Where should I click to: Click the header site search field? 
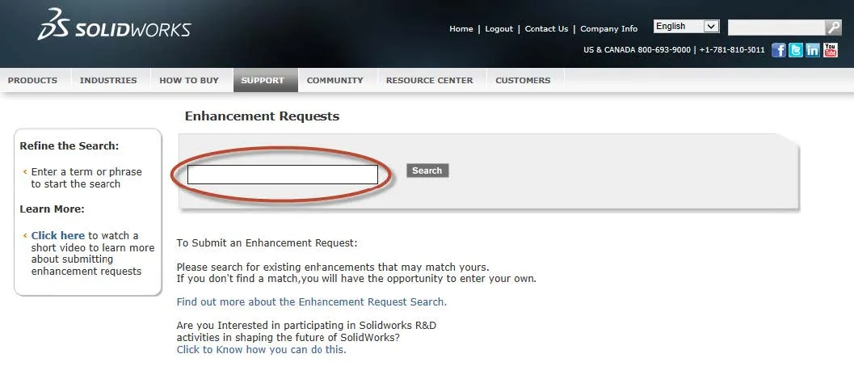tap(776, 27)
